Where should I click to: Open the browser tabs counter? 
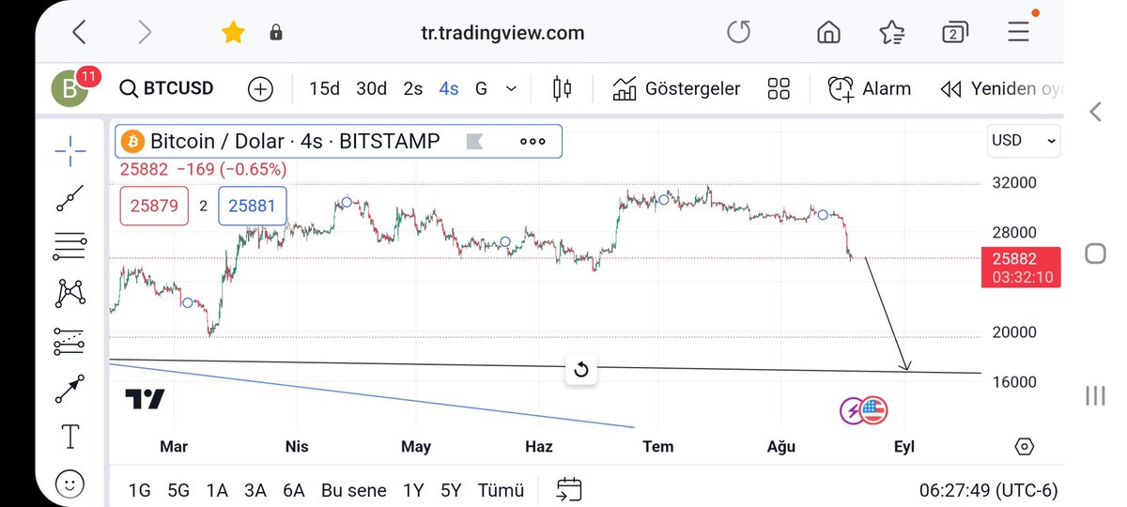[955, 33]
